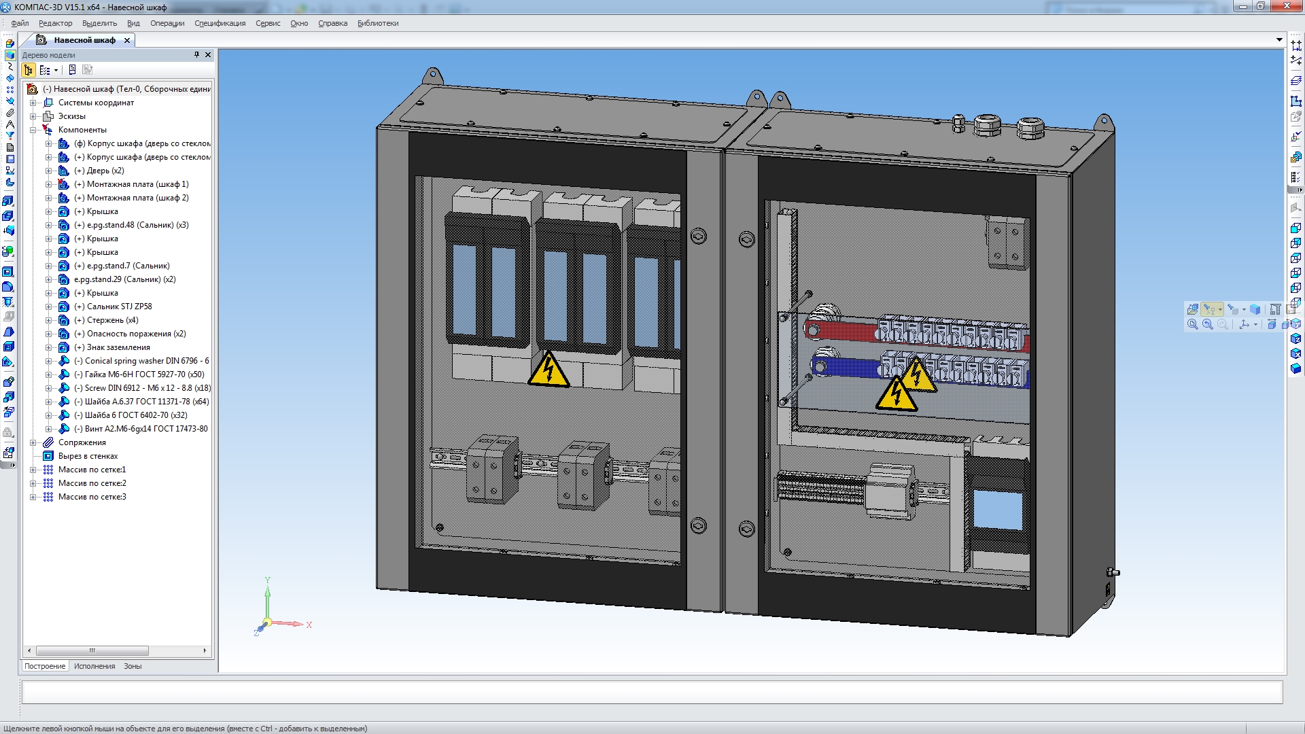Collapse the Компоненты tree node
This screenshot has width=1305, height=734.
pyautogui.click(x=33, y=130)
